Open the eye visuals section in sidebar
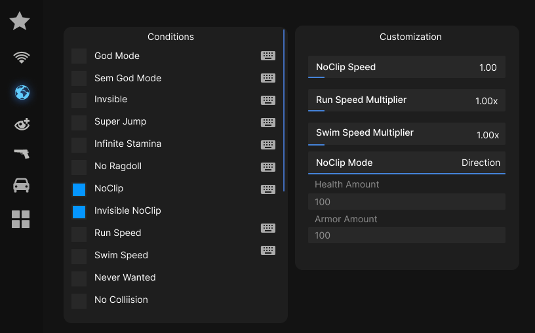The image size is (535, 333). [x=22, y=124]
